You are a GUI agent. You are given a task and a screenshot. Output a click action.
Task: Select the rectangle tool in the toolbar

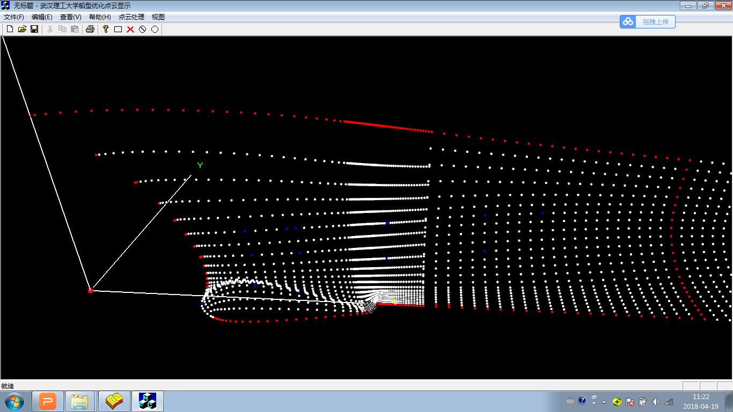(118, 29)
